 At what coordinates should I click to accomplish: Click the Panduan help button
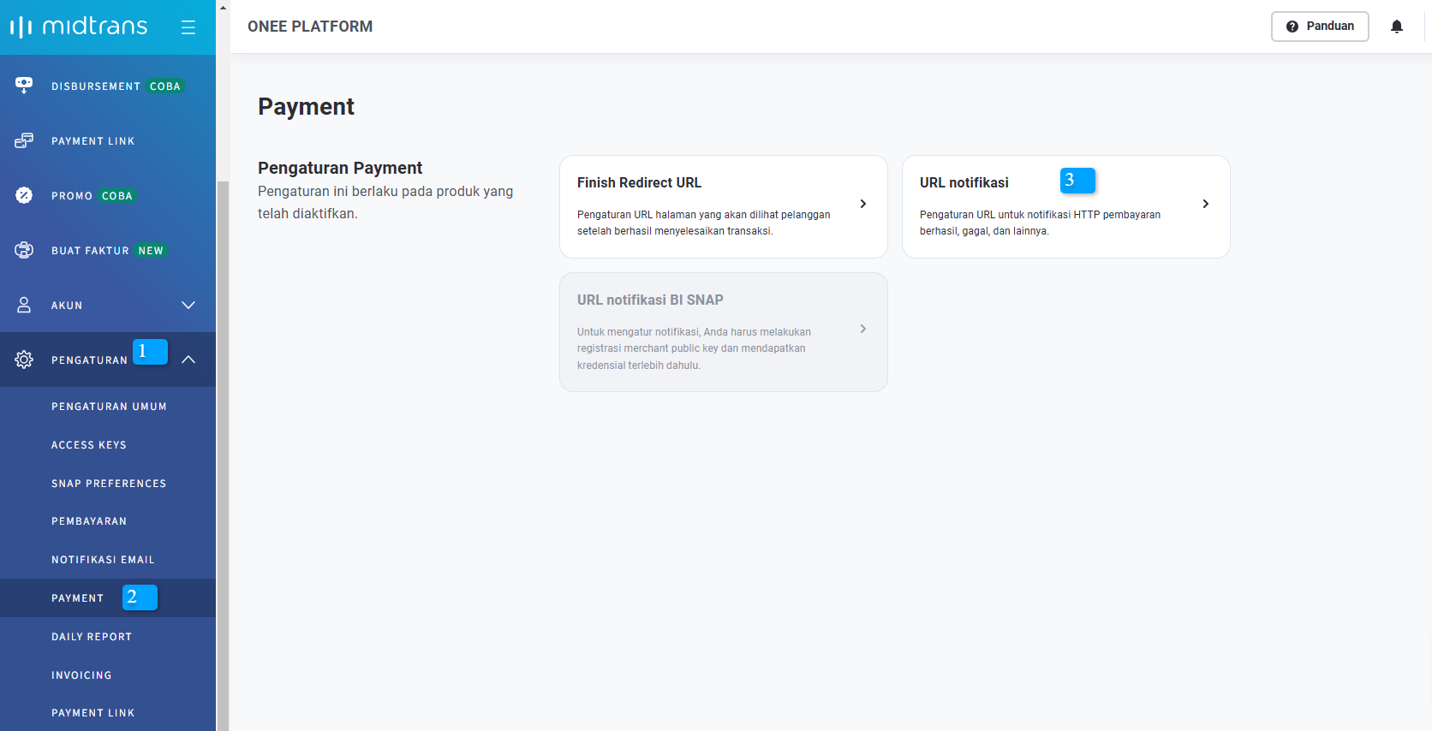(x=1320, y=27)
